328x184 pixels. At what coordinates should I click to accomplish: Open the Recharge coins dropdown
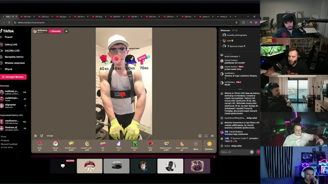click(x=209, y=146)
